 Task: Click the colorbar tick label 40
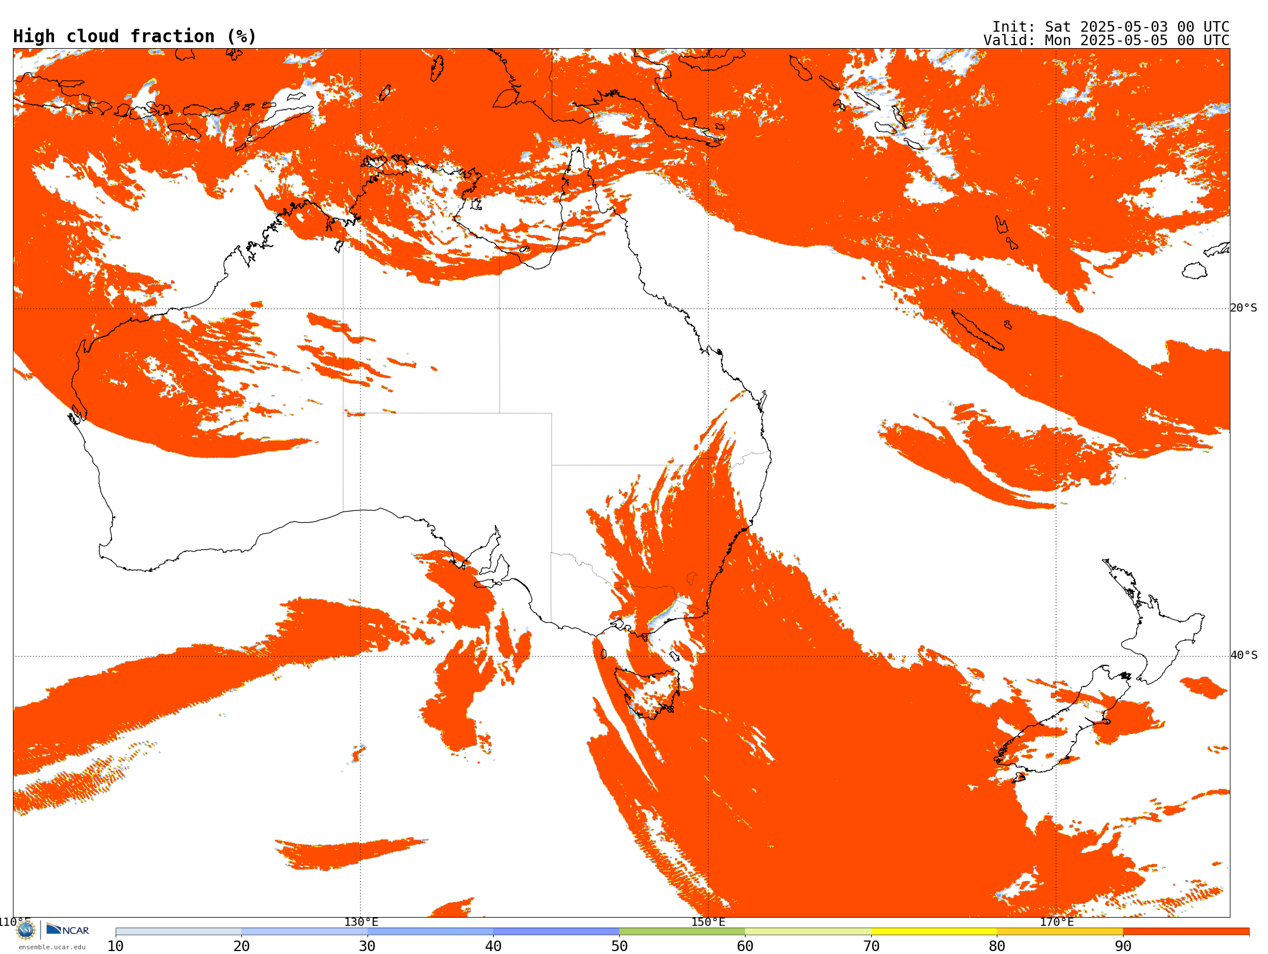click(493, 946)
